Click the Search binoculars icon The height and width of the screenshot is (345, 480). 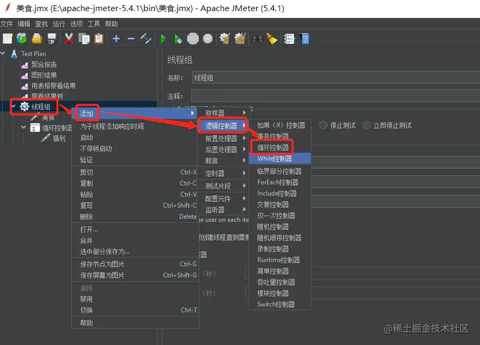click(x=257, y=39)
